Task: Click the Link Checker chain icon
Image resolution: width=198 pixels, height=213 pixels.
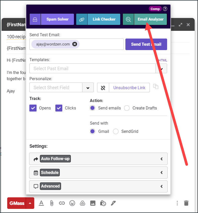Action: tap(82, 19)
